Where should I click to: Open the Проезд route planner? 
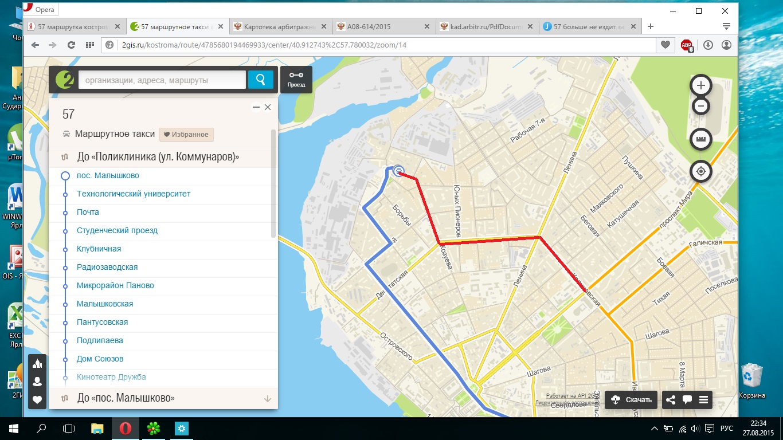pyautogui.click(x=296, y=80)
